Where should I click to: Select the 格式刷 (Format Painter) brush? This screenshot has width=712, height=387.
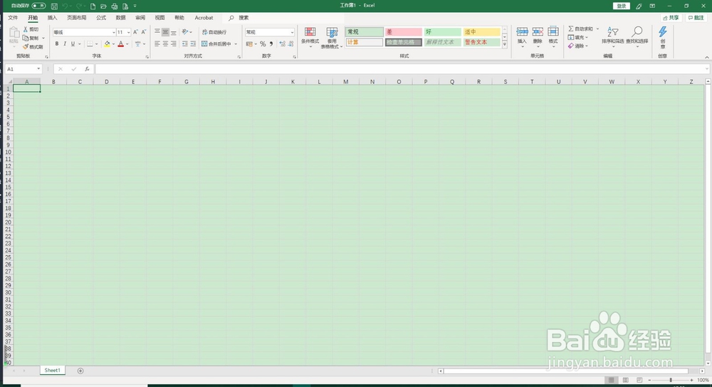(33, 47)
